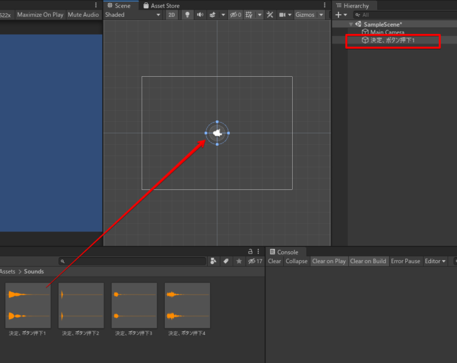Open component editor tools icon

[x=270, y=14]
